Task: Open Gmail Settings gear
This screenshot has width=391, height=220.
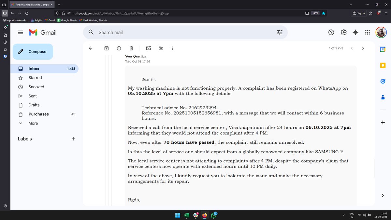Action: (343, 32)
